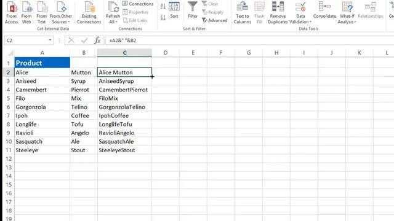Open Existing Connections
Screen dimensions: 394x221
pos(89,12)
